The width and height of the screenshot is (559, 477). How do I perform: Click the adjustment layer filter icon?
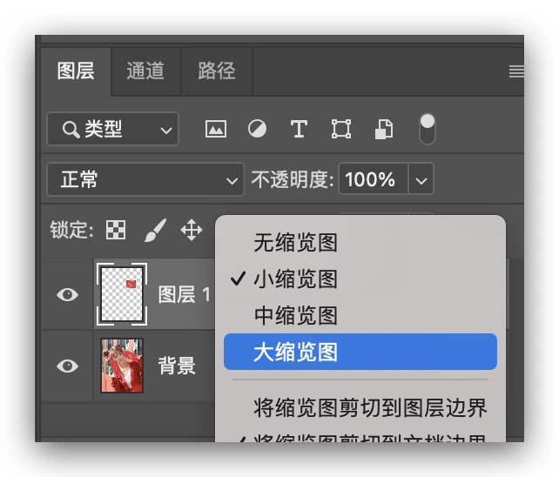[x=257, y=130]
